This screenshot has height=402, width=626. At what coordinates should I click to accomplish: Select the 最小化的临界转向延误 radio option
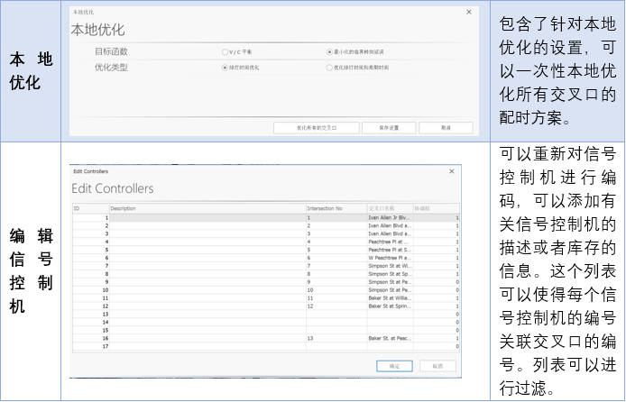(x=328, y=52)
